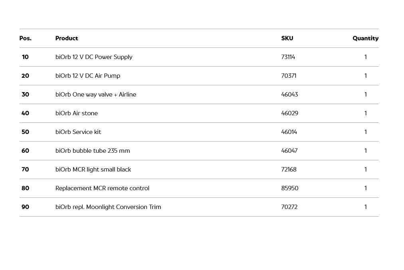Select position number 50
Viewport: 404px width, 270px height.
[25, 132]
